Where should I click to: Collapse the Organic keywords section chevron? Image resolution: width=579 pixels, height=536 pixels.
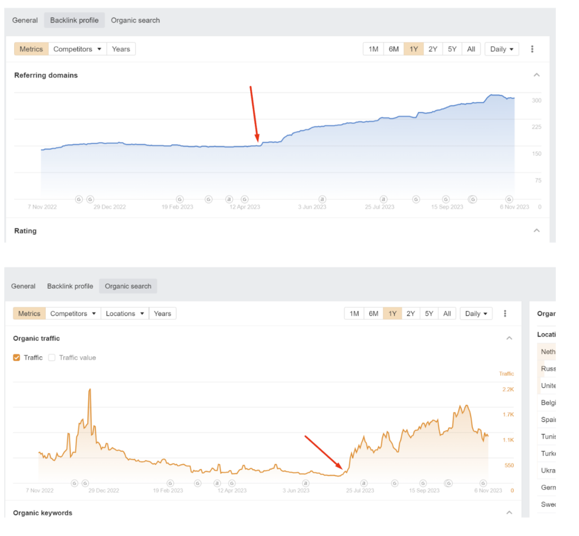coord(509,513)
